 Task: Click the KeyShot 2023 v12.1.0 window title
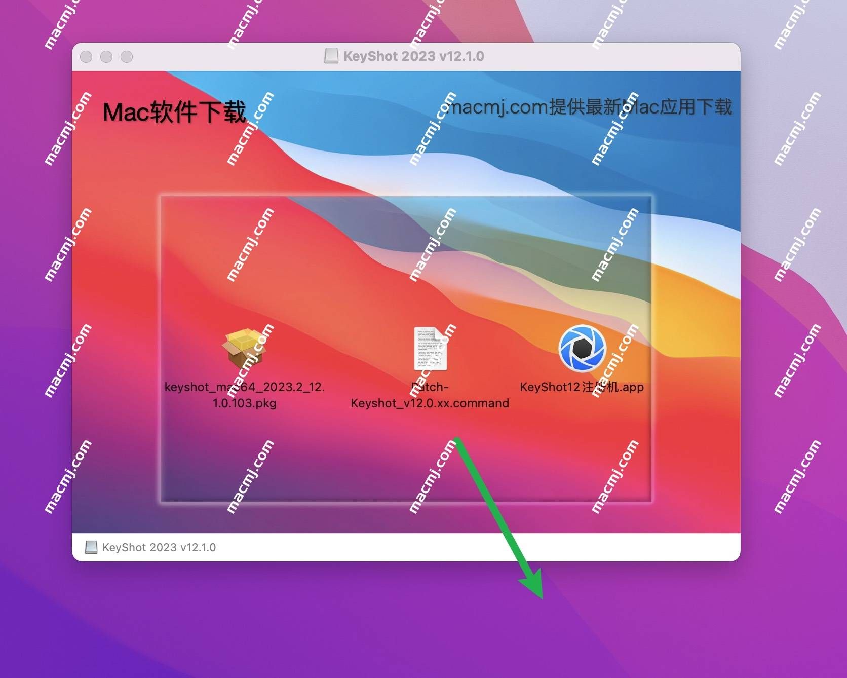(414, 56)
